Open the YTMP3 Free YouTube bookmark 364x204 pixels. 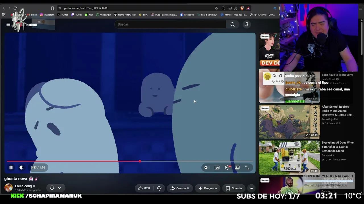233,15
